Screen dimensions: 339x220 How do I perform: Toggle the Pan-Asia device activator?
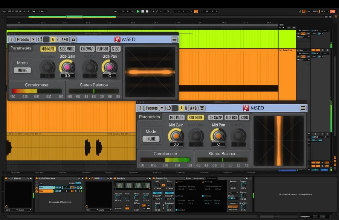115,178
